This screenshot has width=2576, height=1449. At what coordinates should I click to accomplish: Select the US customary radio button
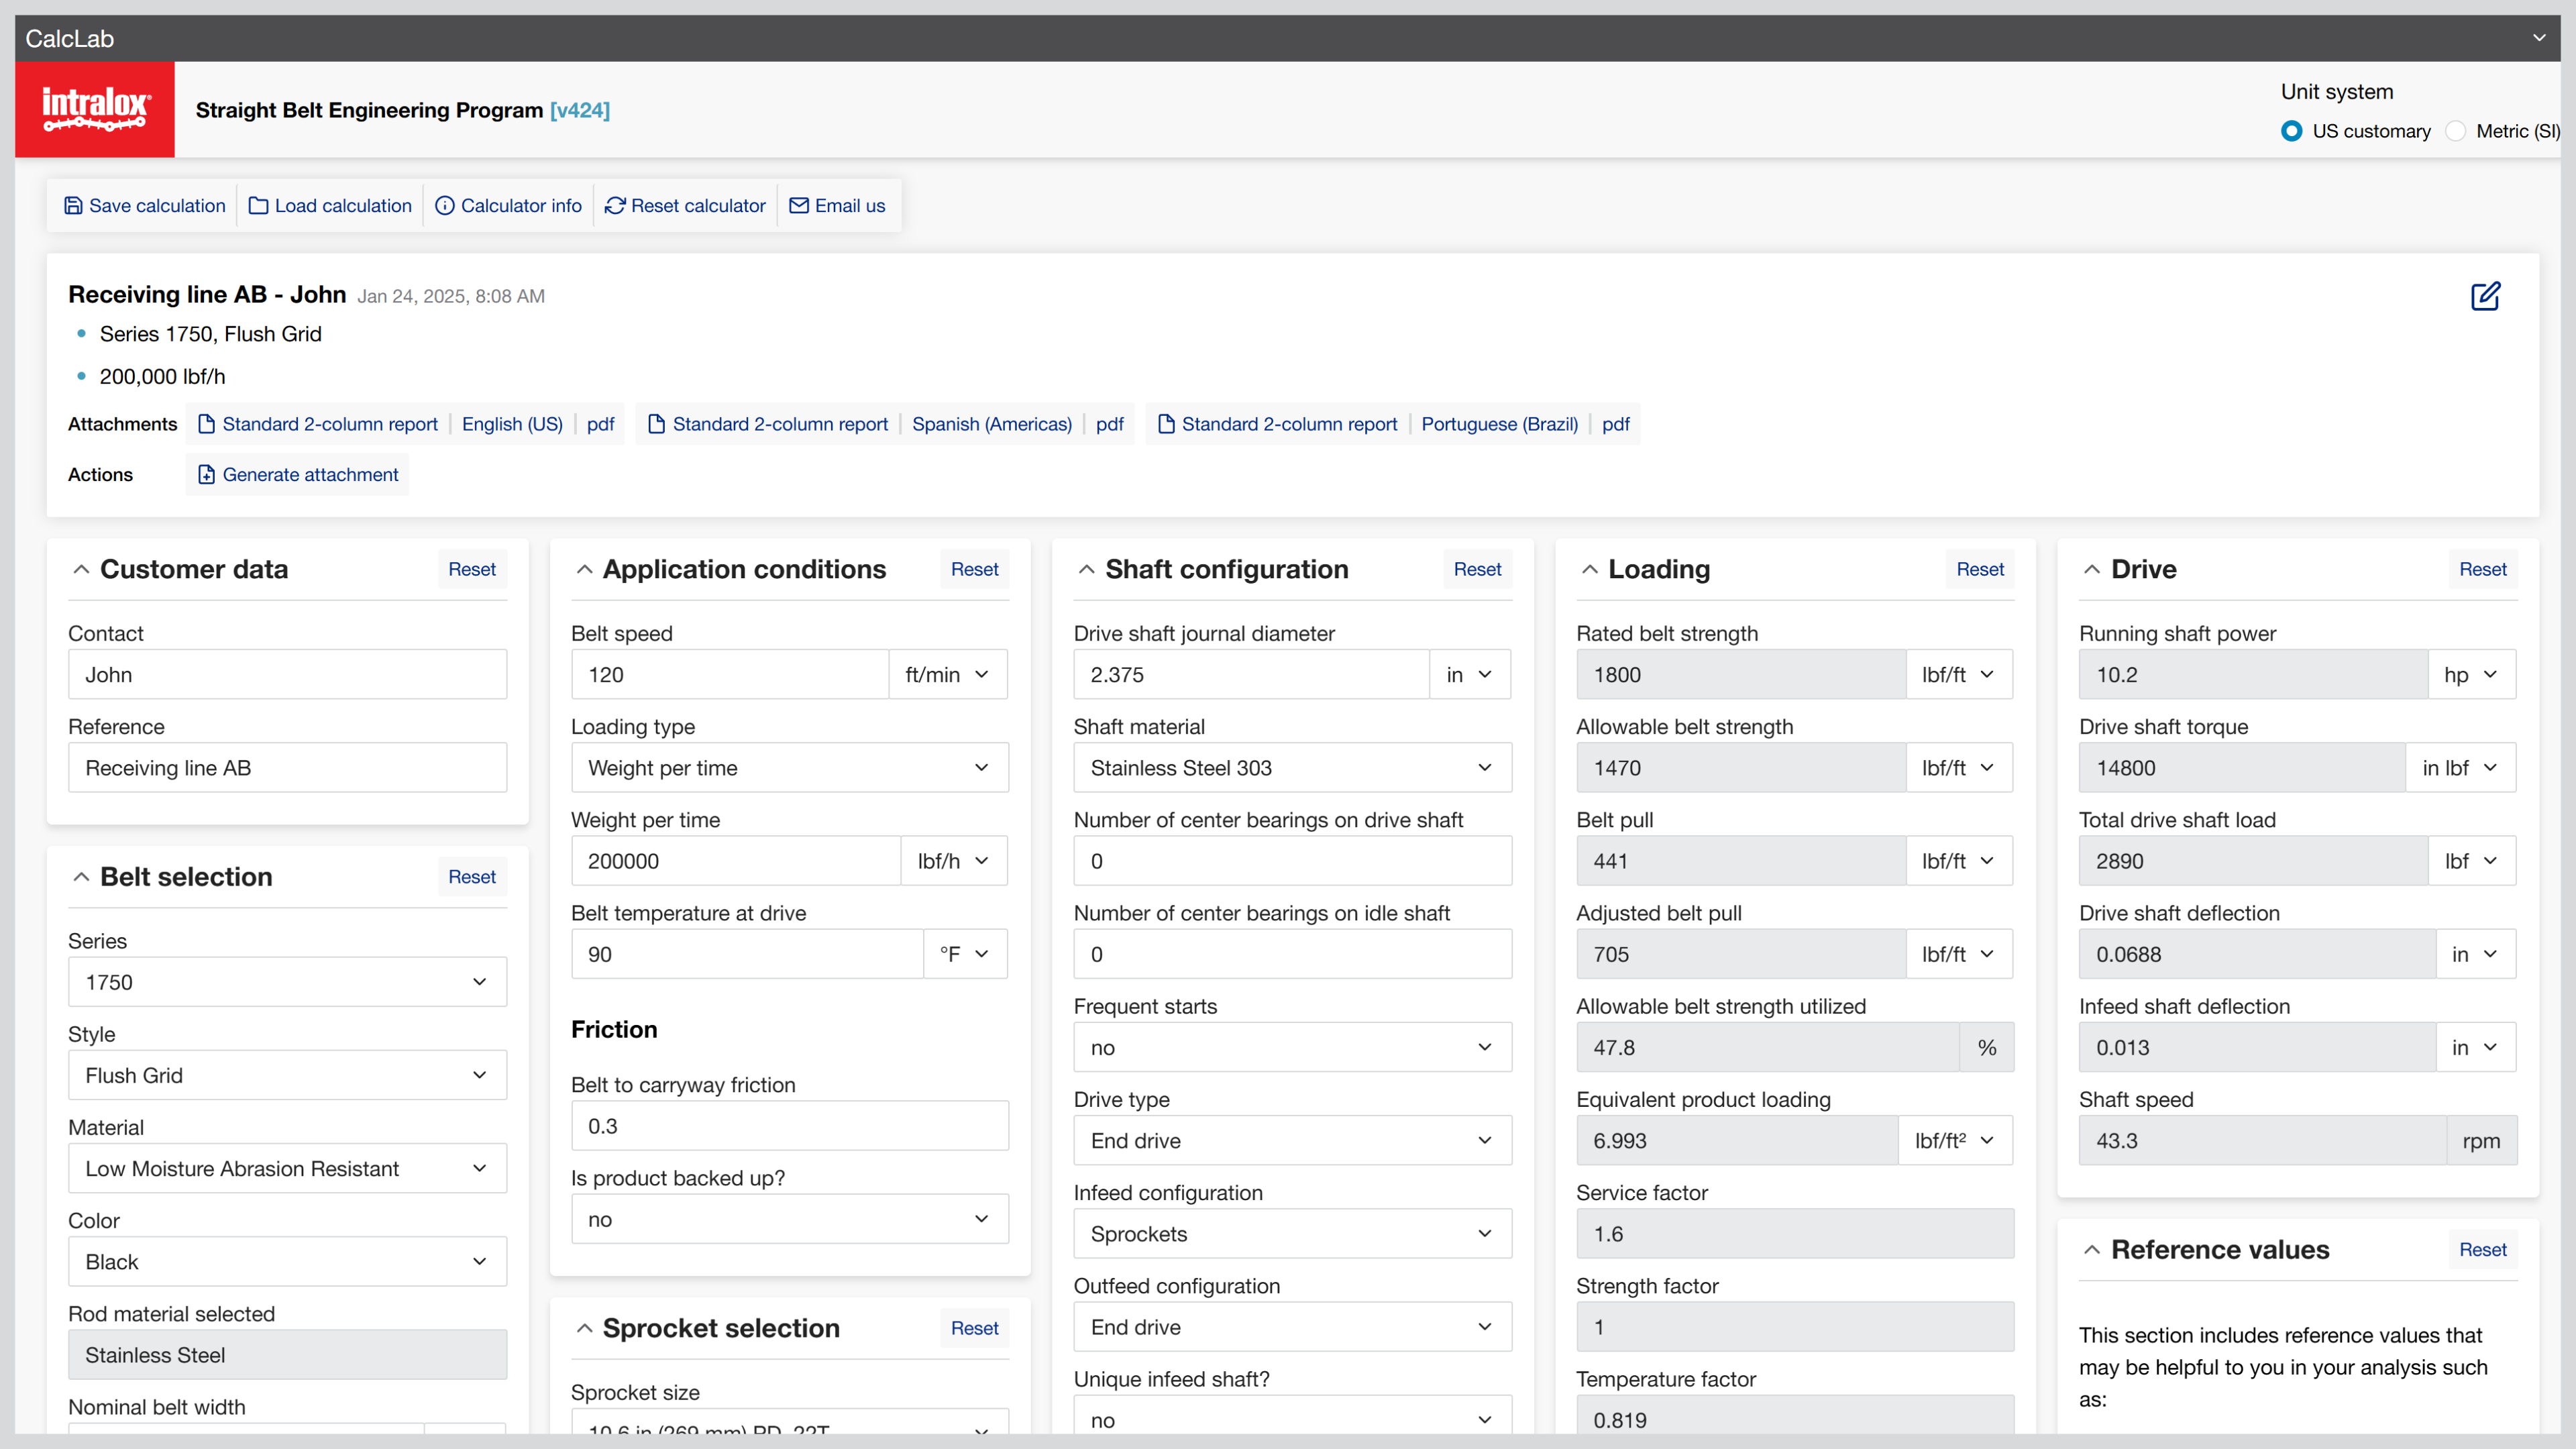[x=2292, y=131]
